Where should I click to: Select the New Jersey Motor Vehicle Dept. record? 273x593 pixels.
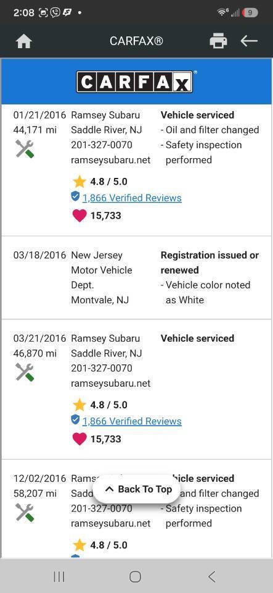(137, 277)
